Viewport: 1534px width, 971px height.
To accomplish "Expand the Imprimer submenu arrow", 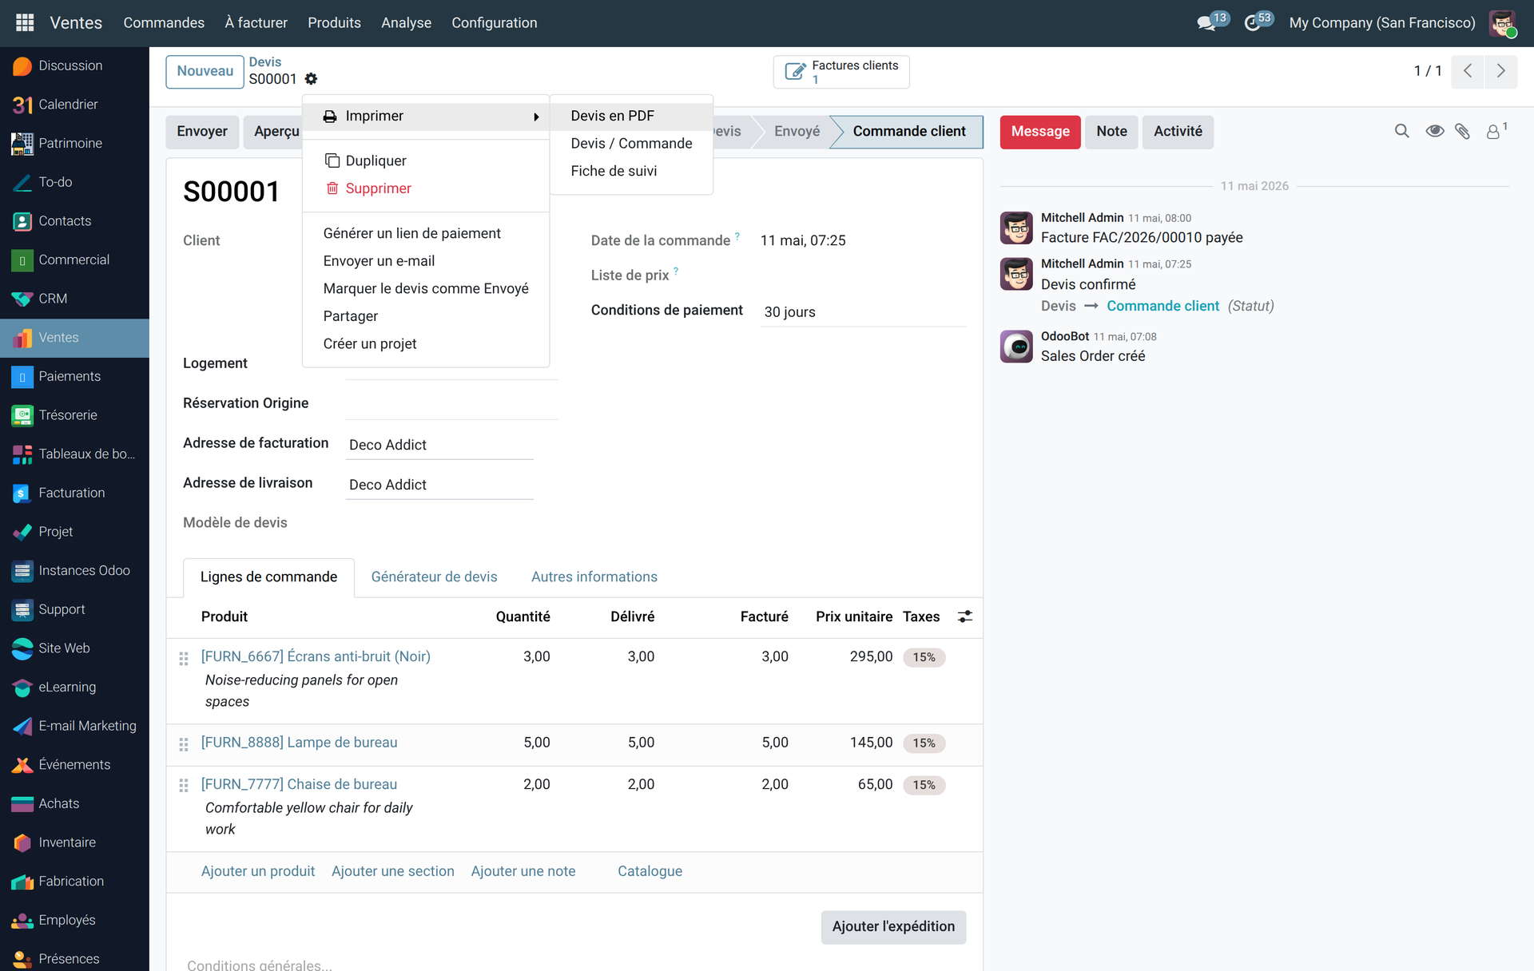I will (x=536, y=117).
